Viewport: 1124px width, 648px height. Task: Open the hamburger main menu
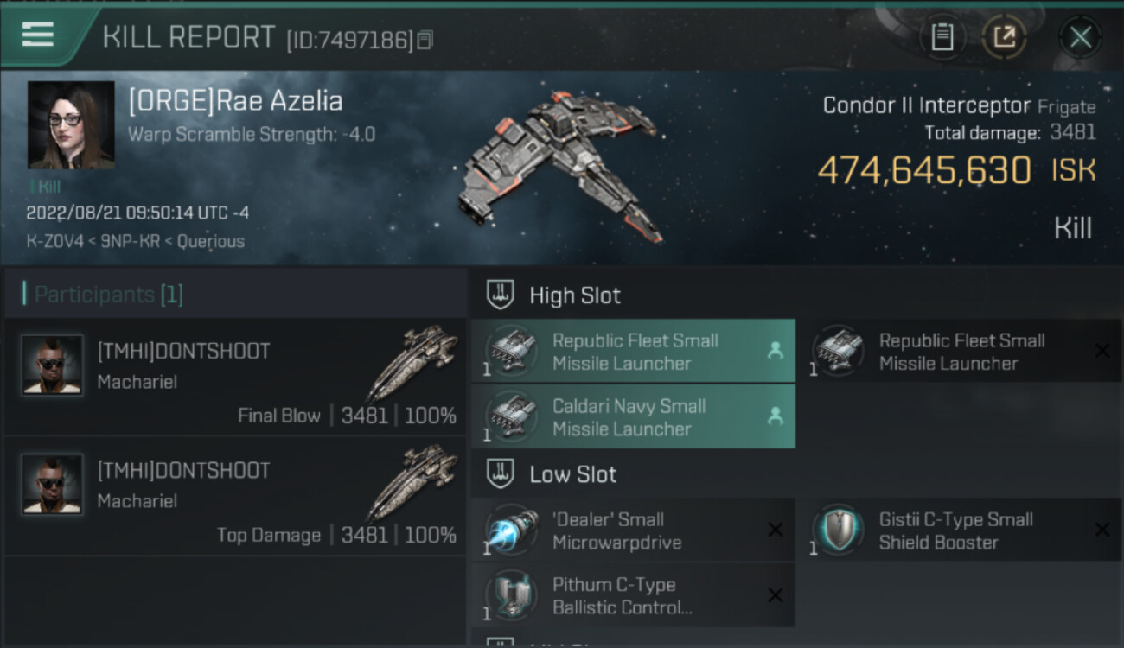coord(38,35)
